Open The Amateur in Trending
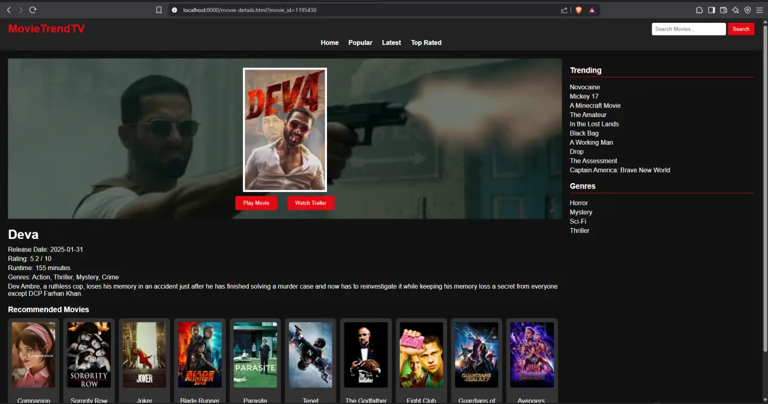Image resolution: width=768 pixels, height=404 pixels. [588, 115]
